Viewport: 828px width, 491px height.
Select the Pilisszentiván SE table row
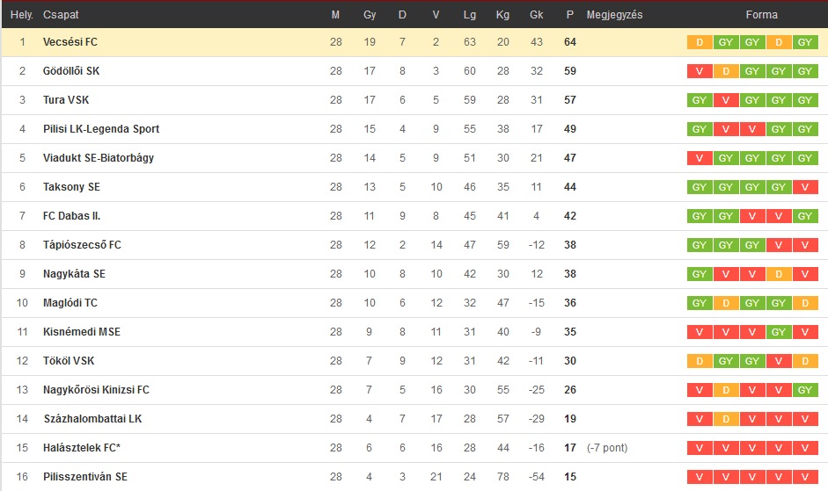pyautogui.click(x=414, y=477)
